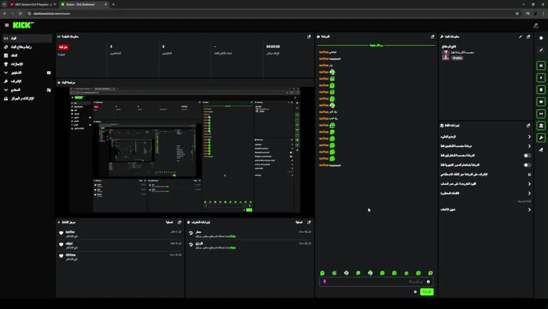Toggle subscribers-only chat switch
Screen dimensions: 548x309
coord(527,155)
